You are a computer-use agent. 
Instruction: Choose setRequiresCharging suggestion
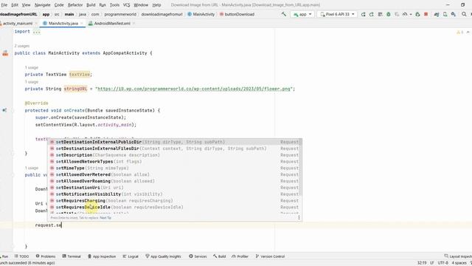(x=175, y=200)
